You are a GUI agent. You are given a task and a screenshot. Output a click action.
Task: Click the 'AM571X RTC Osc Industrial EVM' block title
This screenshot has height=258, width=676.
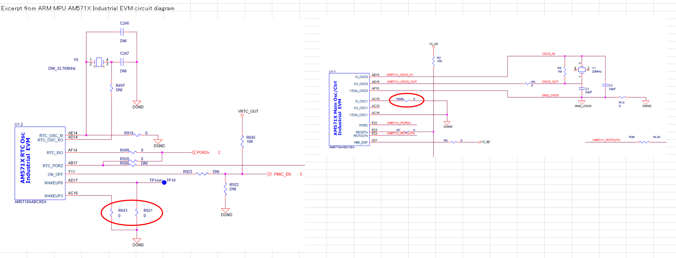[x=25, y=158]
